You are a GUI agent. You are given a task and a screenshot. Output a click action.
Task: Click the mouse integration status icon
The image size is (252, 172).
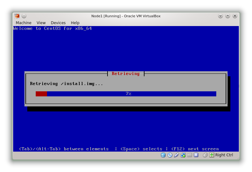tap(205, 155)
